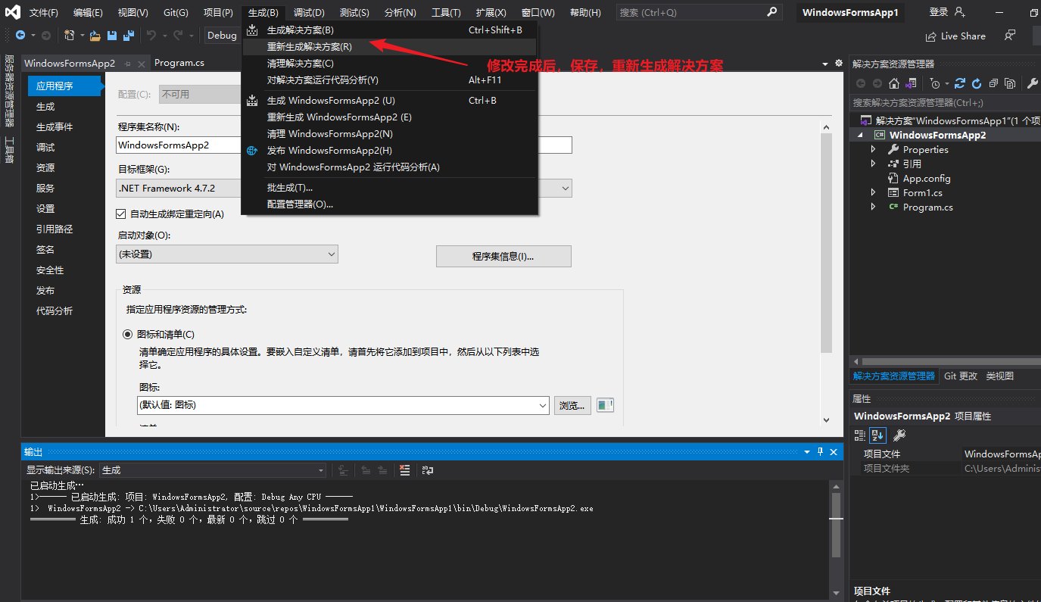
Task: Expand the Program.cs node in Solution Explorer
Action: coord(873,207)
